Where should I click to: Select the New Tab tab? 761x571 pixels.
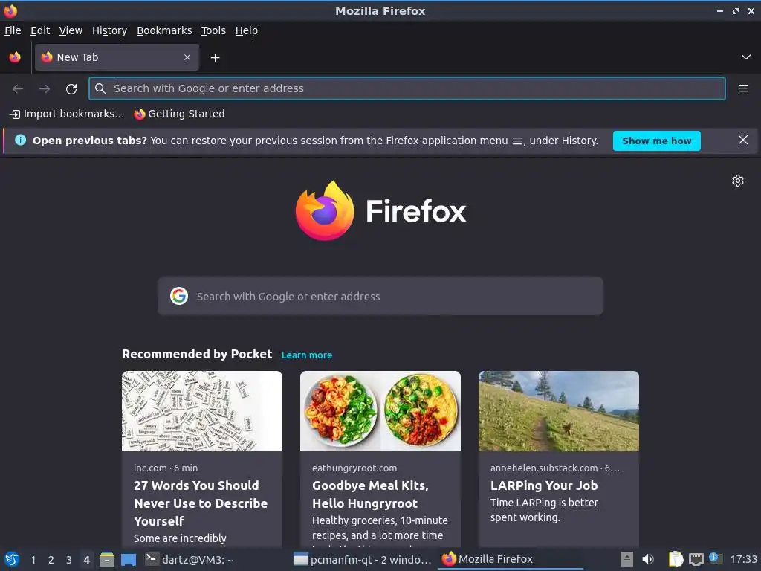point(117,57)
